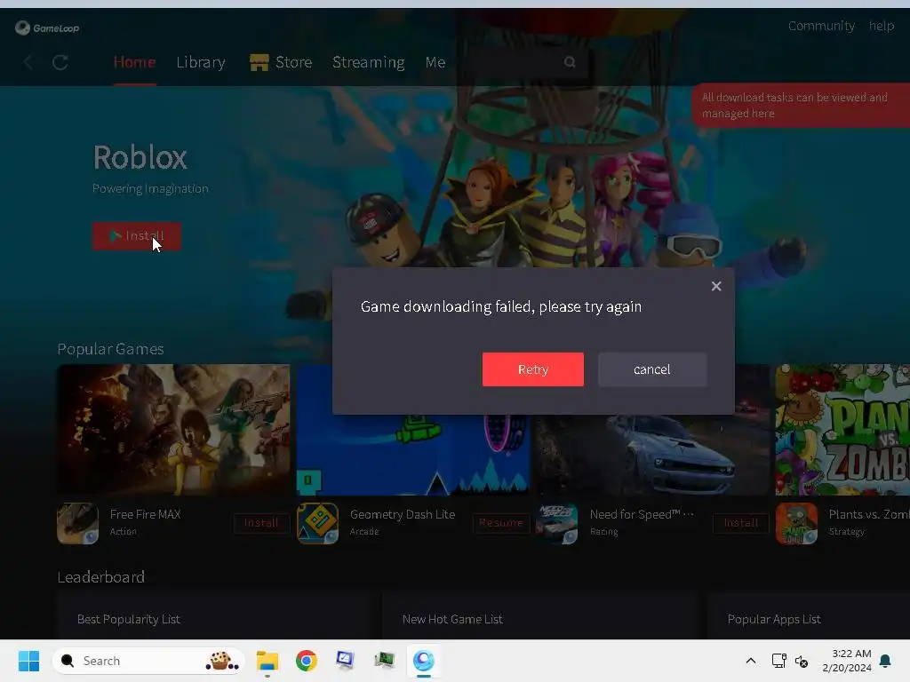The image size is (910, 682).
Task: Resume Geometry Dash Lite download
Action: tap(501, 523)
